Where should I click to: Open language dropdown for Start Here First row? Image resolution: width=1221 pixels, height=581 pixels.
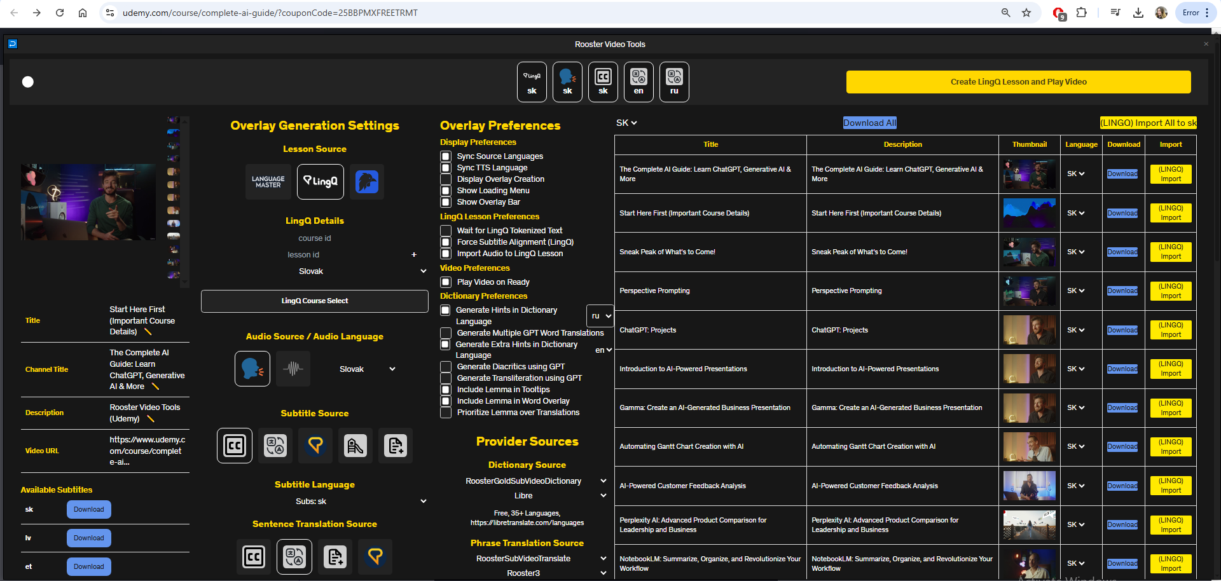[x=1076, y=214]
